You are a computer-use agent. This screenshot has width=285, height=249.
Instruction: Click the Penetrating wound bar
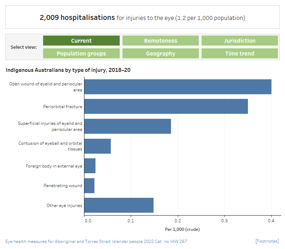click(89, 186)
